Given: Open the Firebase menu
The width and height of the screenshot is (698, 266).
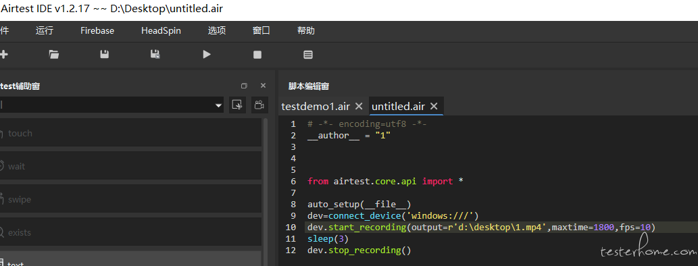Looking at the screenshot, I should (97, 30).
